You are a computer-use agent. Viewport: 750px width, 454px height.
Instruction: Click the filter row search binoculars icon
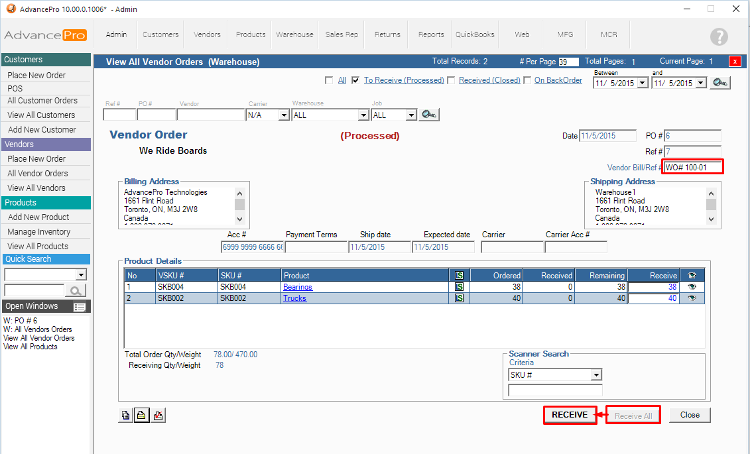point(429,115)
